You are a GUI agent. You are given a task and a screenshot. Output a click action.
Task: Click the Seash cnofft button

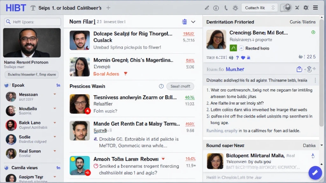click(180, 86)
